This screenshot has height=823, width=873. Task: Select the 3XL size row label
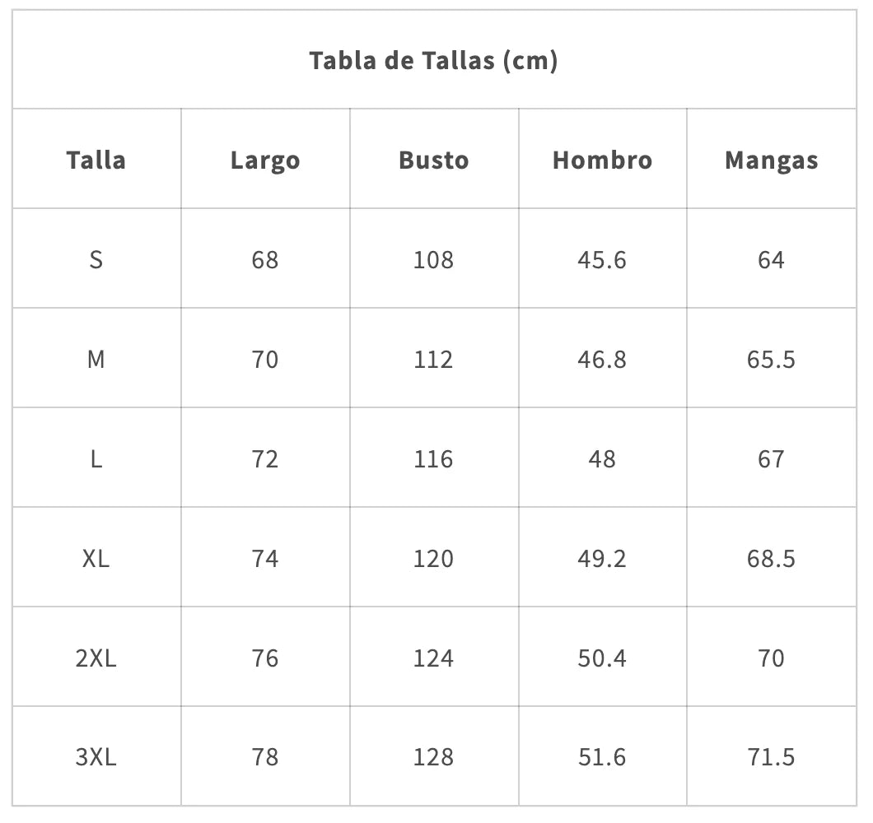96,757
